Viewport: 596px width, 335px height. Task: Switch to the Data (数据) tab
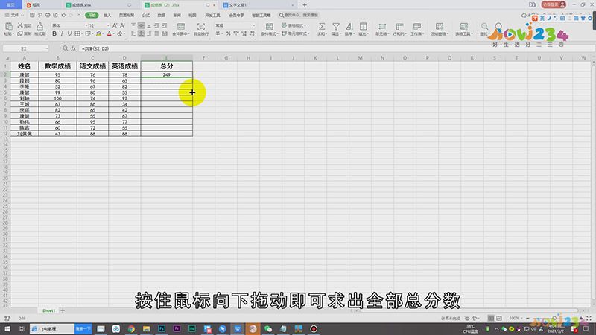click(161, 15)
